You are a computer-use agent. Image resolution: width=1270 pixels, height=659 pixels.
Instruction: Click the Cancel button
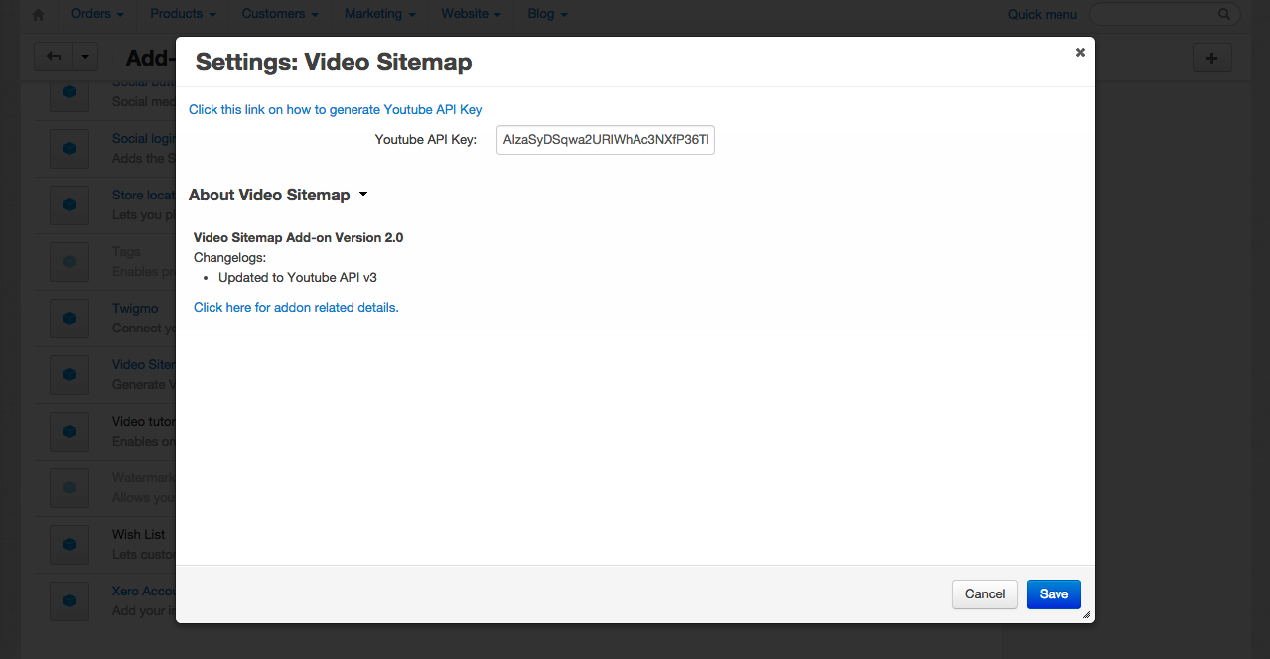point(985,593)
